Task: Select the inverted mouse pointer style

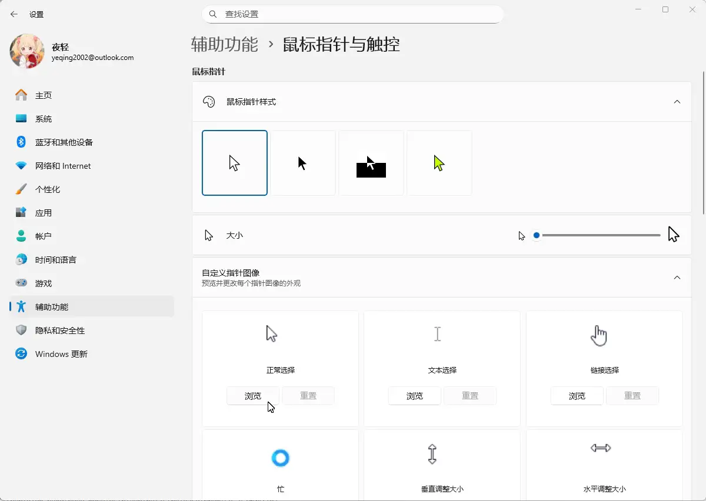Action: (371, 163)
